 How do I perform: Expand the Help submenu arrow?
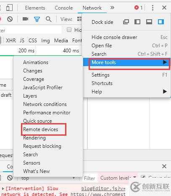pos(165,92)
